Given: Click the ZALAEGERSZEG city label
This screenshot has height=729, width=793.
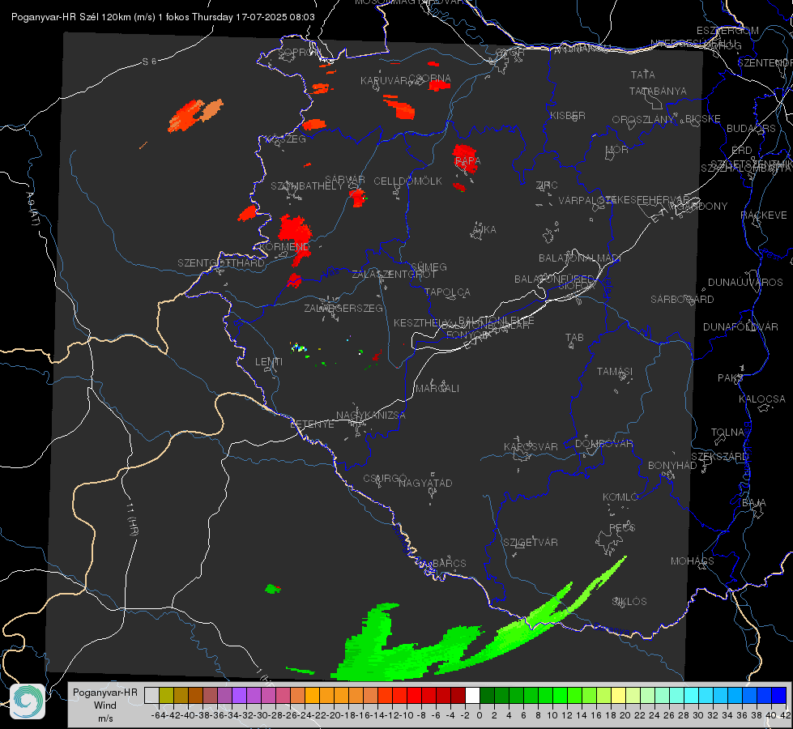Looking at the screenshot, I should point(343,308).
